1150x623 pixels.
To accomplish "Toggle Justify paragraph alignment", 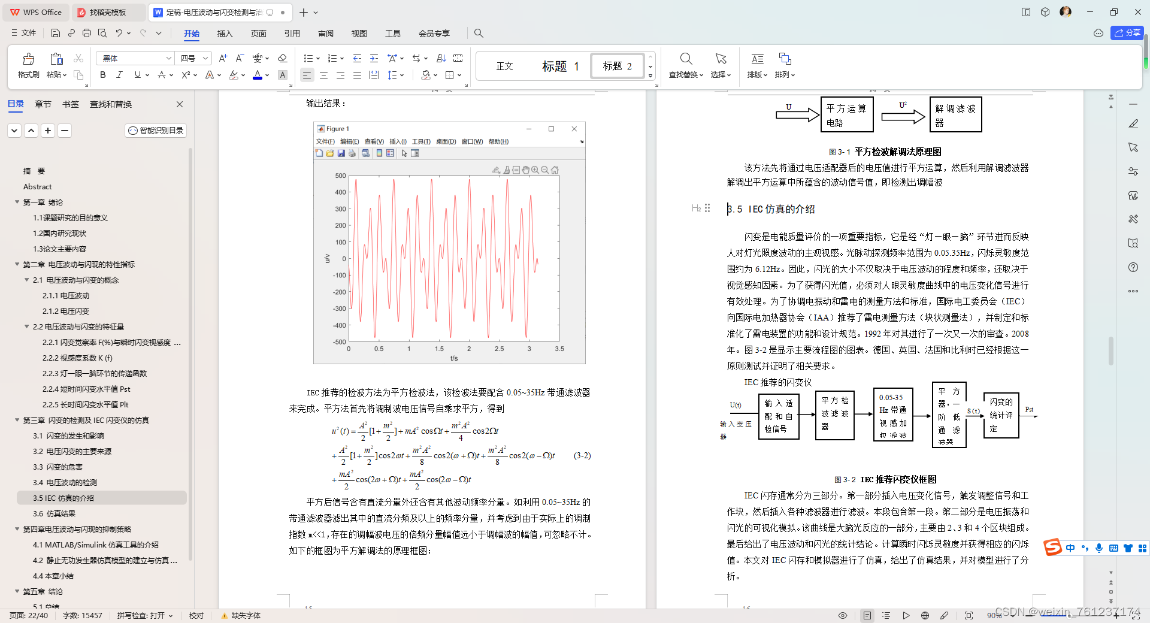I will coord(357,75).
